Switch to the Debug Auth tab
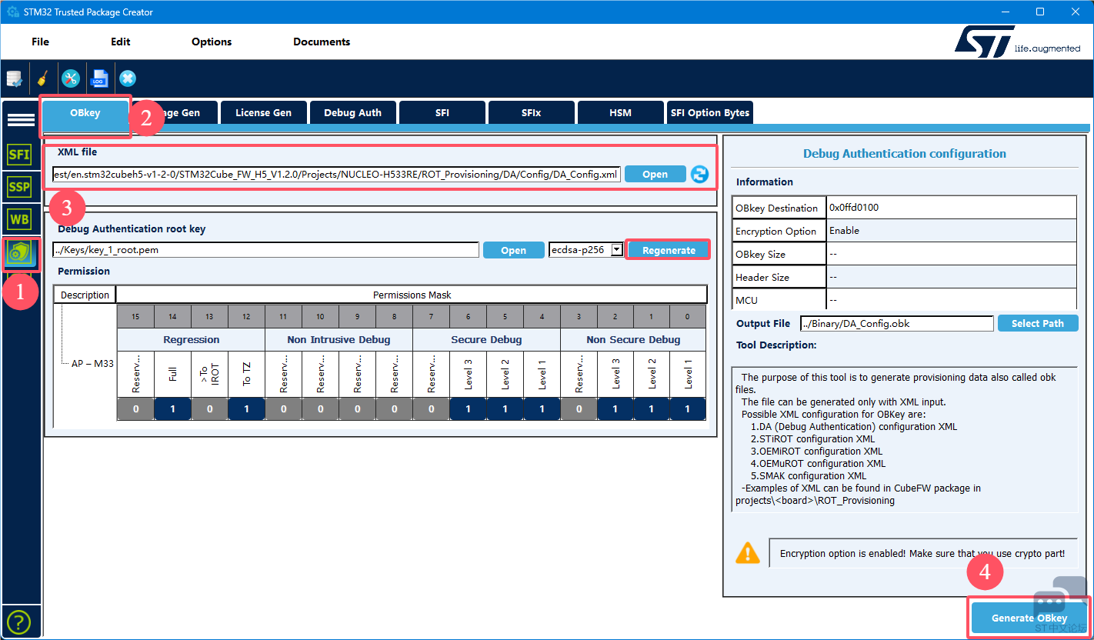 pyautogui.click(x=352, y=112)
